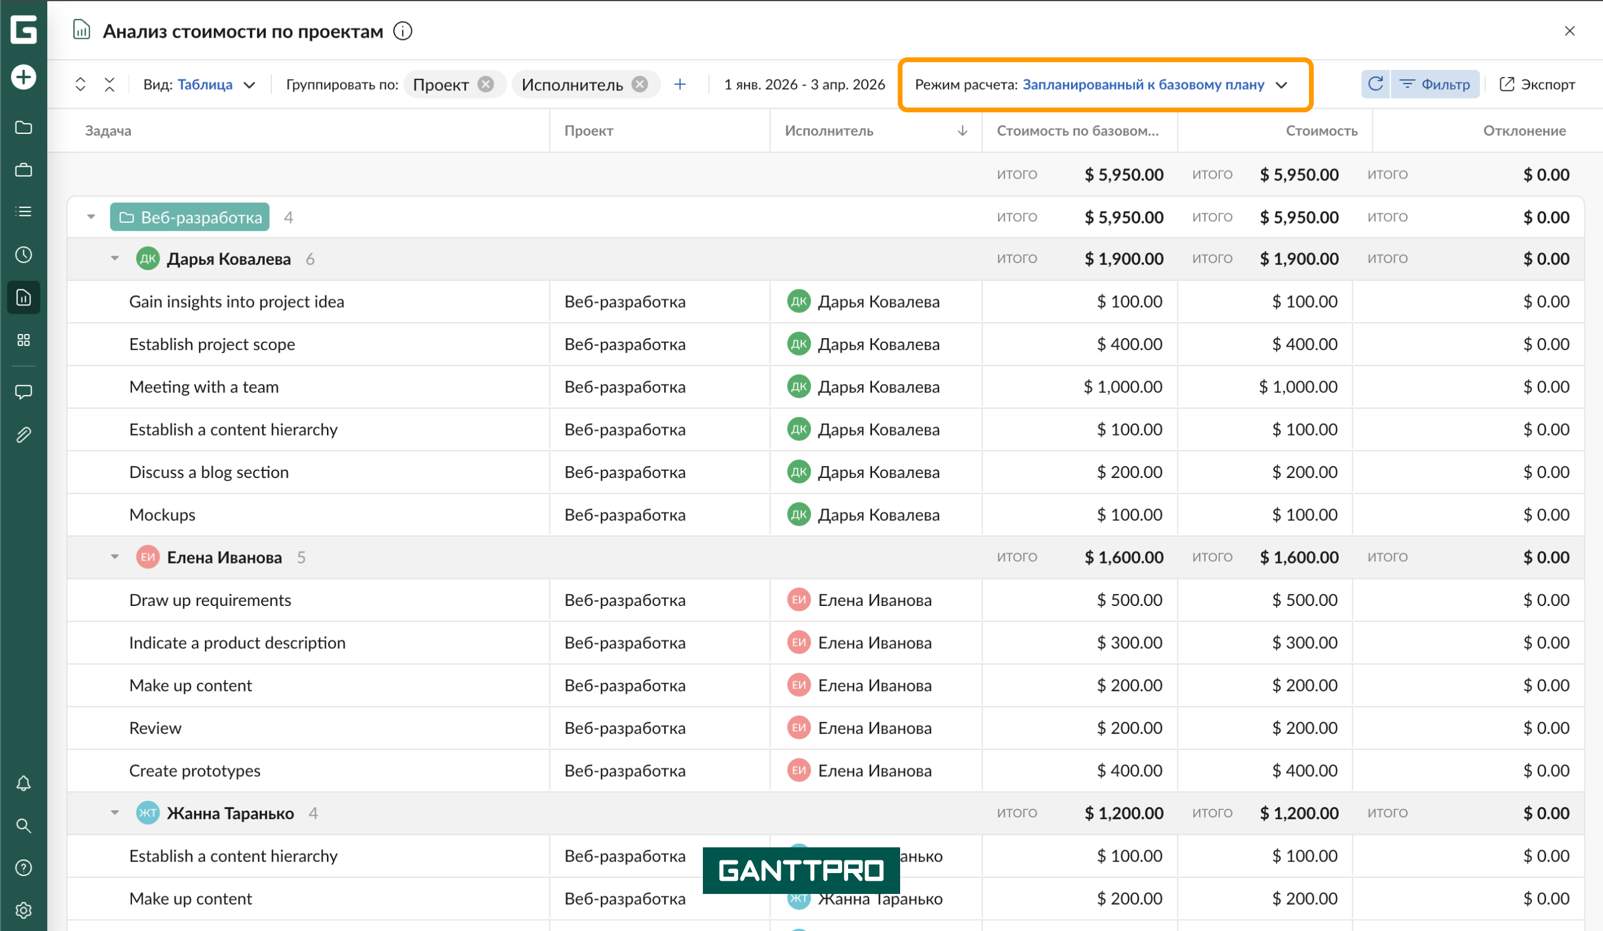Collapse the Дарья Ковалева group

115,259
